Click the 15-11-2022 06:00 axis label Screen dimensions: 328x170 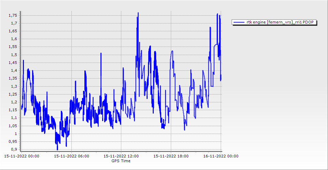(x=71, y=156)
